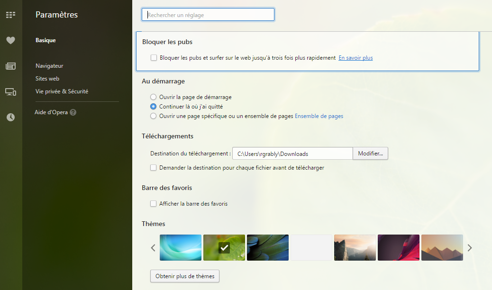Enable the Bloquer les pubs checkbox
Screen dimensions: 492x290
point(154,58)
